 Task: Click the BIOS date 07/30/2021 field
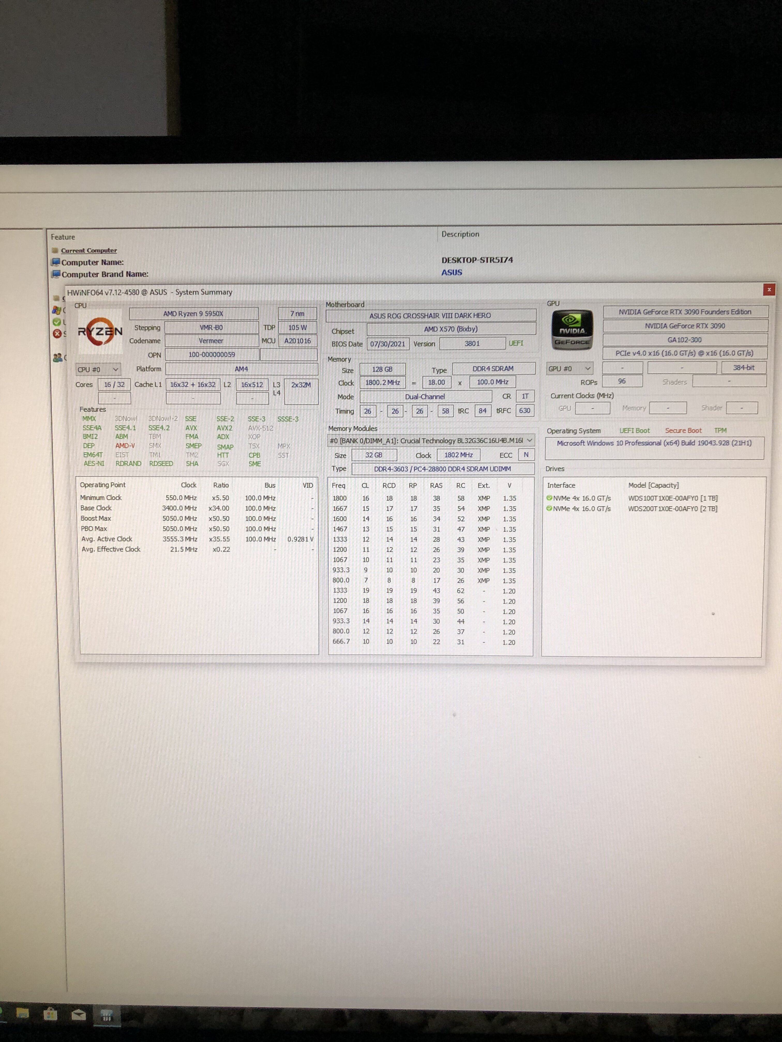point(388,344)
